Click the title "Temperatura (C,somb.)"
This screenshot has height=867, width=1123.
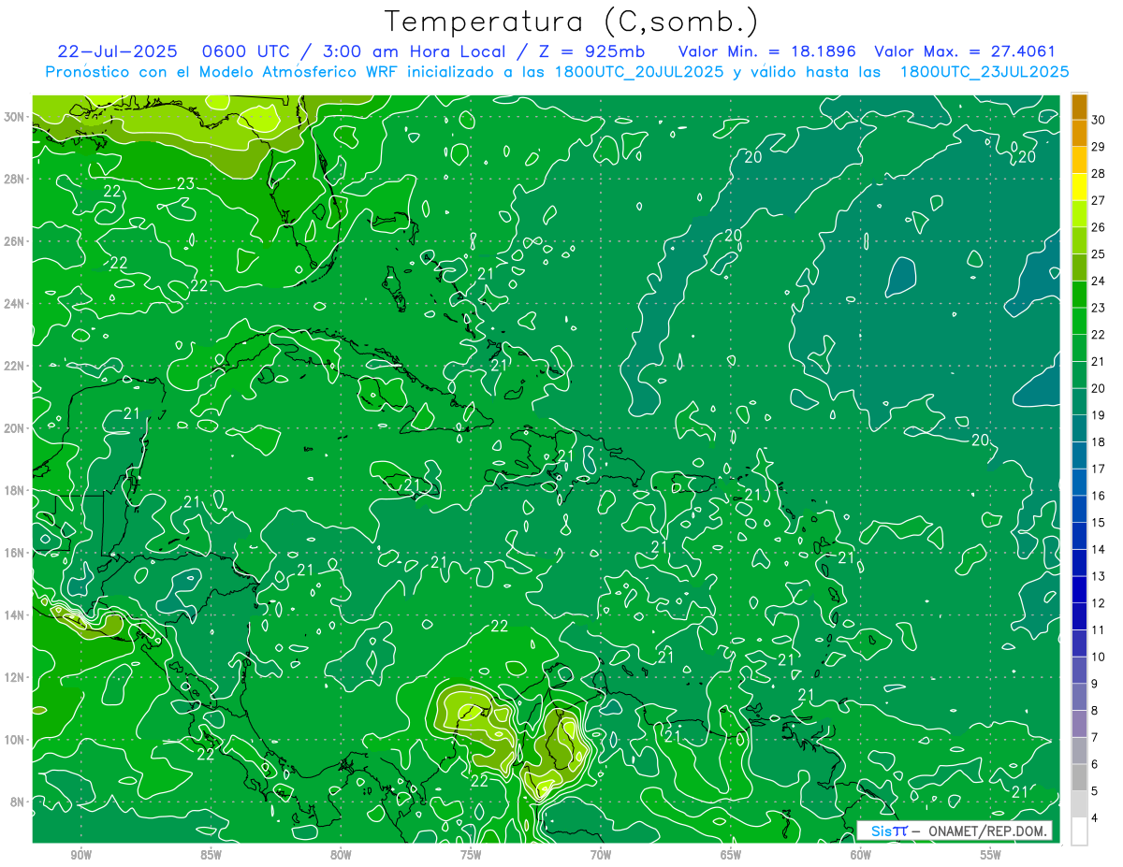tap(572, 22)
